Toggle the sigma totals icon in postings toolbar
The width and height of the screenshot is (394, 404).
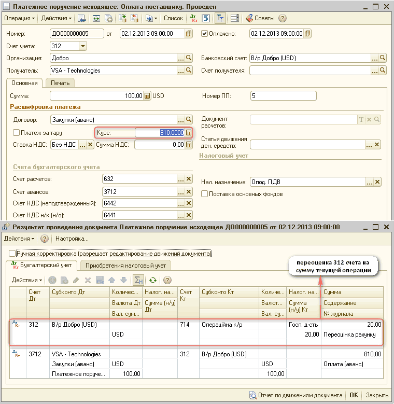pyautogui.click(x=138, y=280)
